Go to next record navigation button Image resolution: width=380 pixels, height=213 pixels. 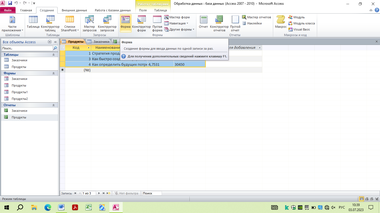click(99, 193)
